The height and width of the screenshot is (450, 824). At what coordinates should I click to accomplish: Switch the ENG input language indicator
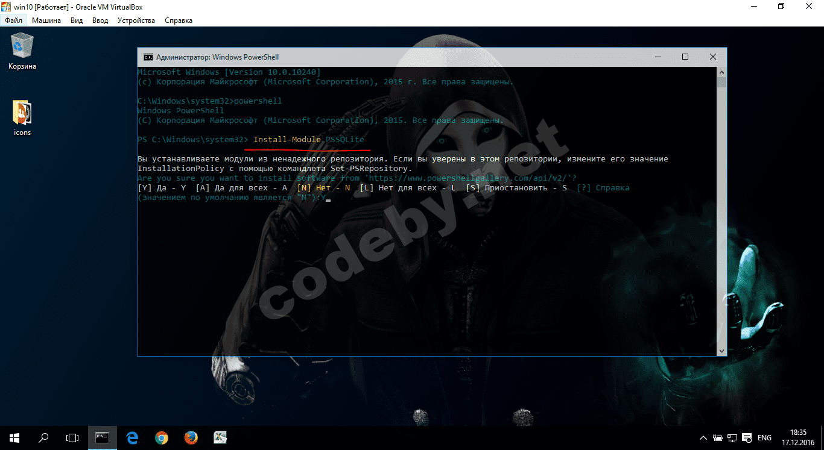(764, 438)
